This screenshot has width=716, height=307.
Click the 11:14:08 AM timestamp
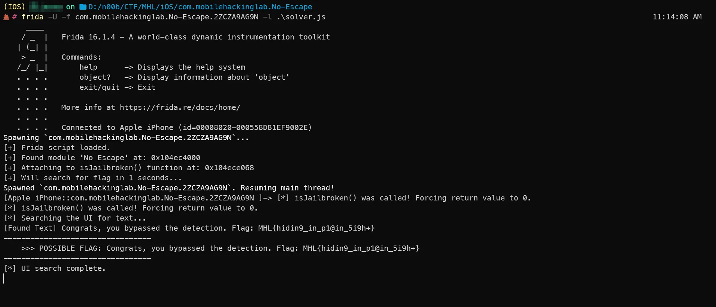click(x=677, y=17)
